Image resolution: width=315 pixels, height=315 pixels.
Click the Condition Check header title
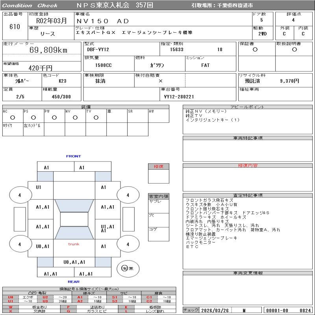[x=30, y=6]
